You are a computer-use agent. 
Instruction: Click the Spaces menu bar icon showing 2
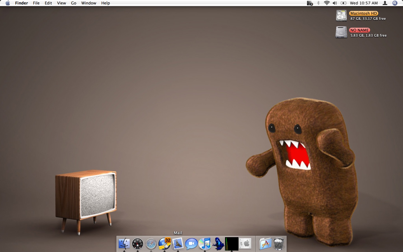point(310,3)
